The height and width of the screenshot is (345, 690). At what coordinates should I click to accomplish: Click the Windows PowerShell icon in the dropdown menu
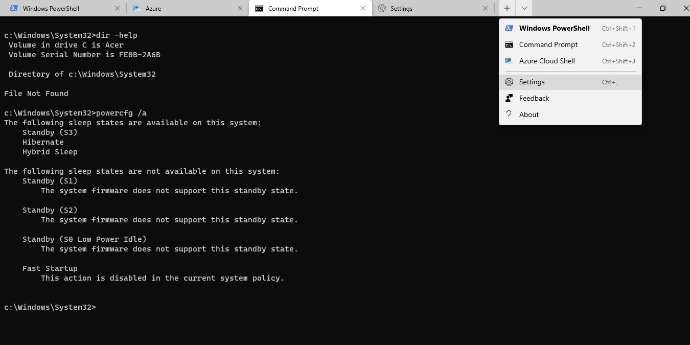pos(509,28)
